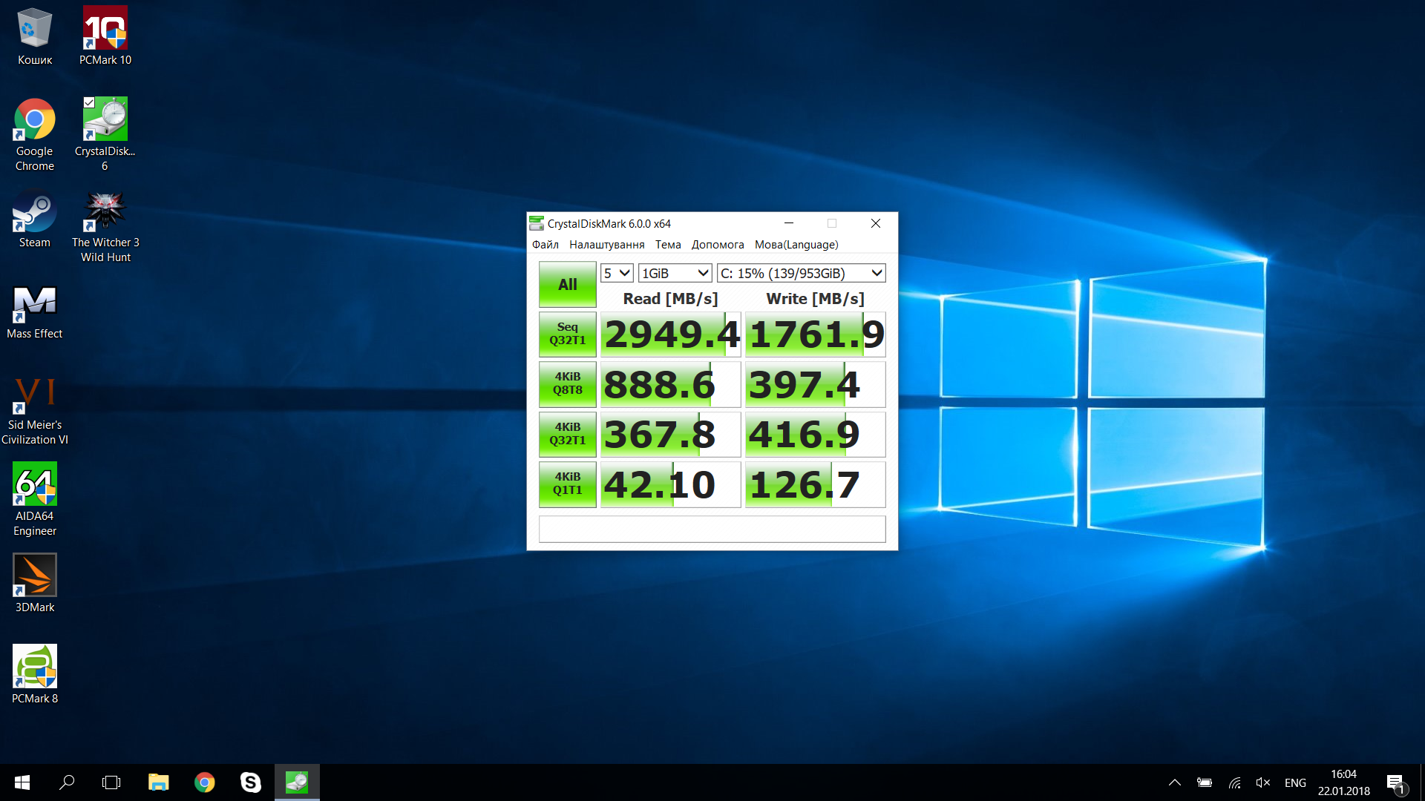Image resolution: width=1425 pixels, height=801 pixels.
Task: Toggle the muted volume tray icon
Action: [x=1262, y=782]
